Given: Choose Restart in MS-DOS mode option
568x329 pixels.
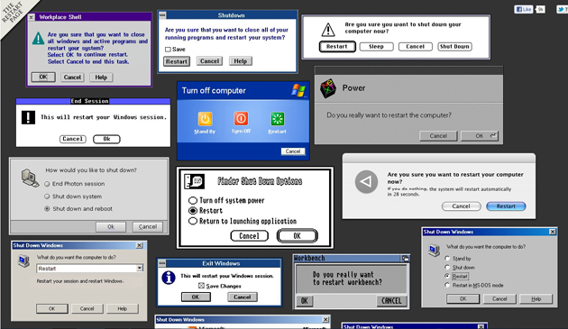Looking at the screenshot, I should (447, 285).
